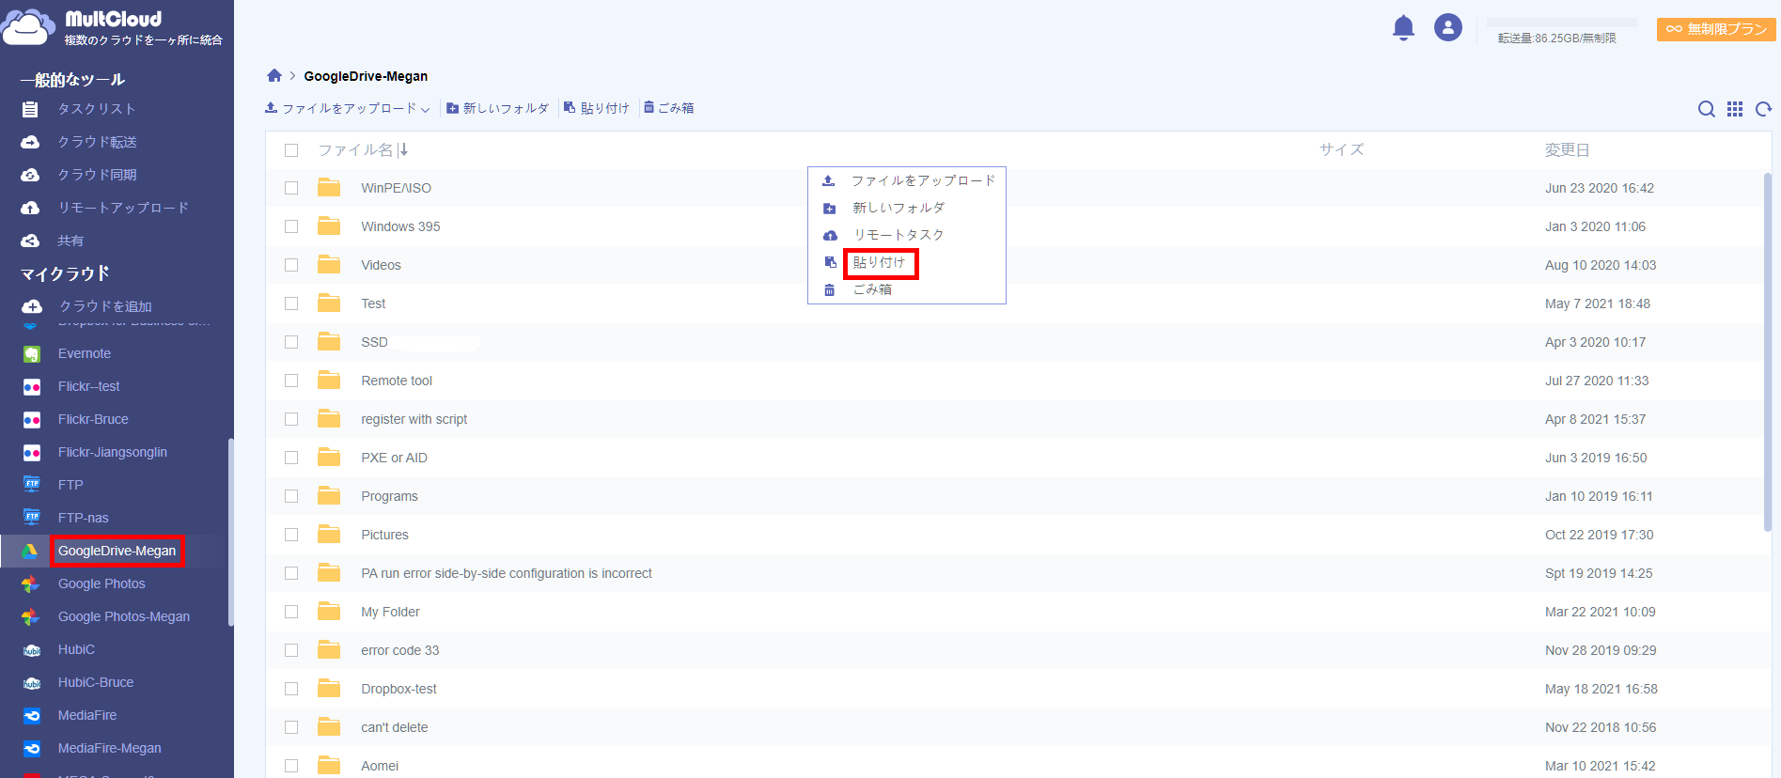The width and height of the screenshot is (1781, 778).
Task: Click the add cloud plus icon
Action: click(32, 306)
